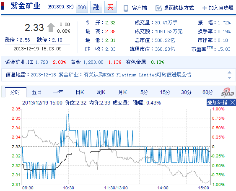This screenshot has width=236, height=191.
Task: Click the 涨停 limit-up value 2.56
Action: (25, 40)
